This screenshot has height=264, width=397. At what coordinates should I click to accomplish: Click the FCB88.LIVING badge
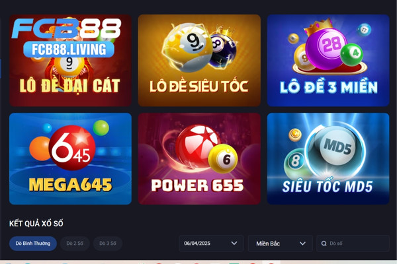[x=69, y=49]
